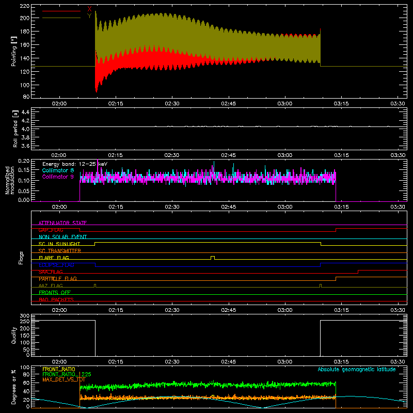Click the 'Energy band: 12-25 keV' annotation
This screenshot has height=413, width=413.
pyautogui.click(x=75, y=164)
